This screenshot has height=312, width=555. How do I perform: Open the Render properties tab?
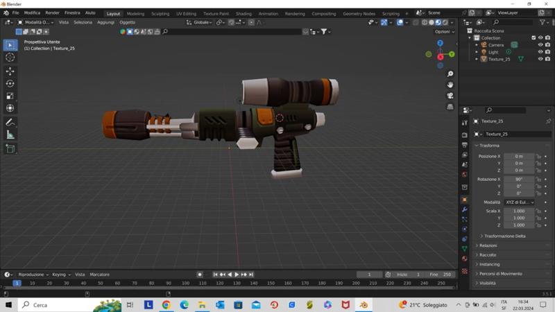tap(465, 135)
